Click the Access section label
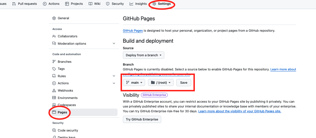The image size is (316, 138). pos(57,29)
